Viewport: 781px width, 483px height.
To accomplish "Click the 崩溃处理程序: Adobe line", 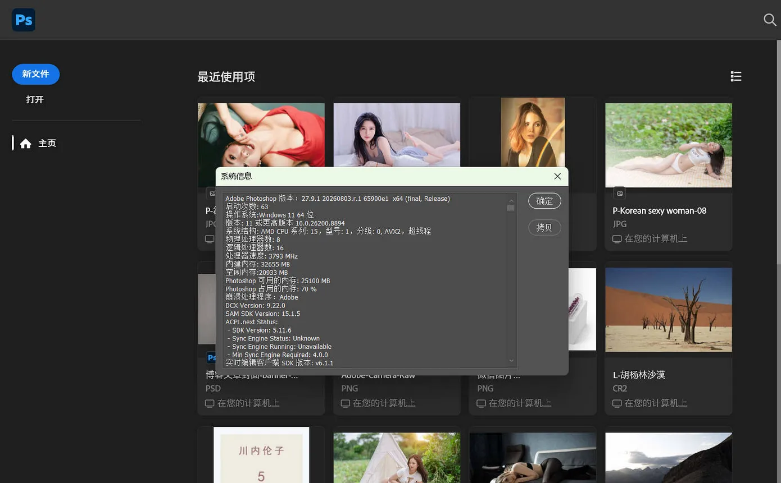I will [262, 297].
